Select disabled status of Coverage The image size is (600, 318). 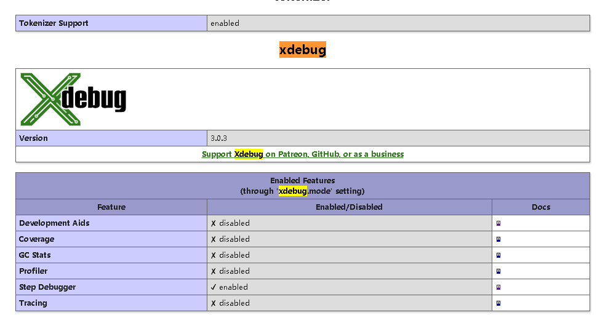230,239
